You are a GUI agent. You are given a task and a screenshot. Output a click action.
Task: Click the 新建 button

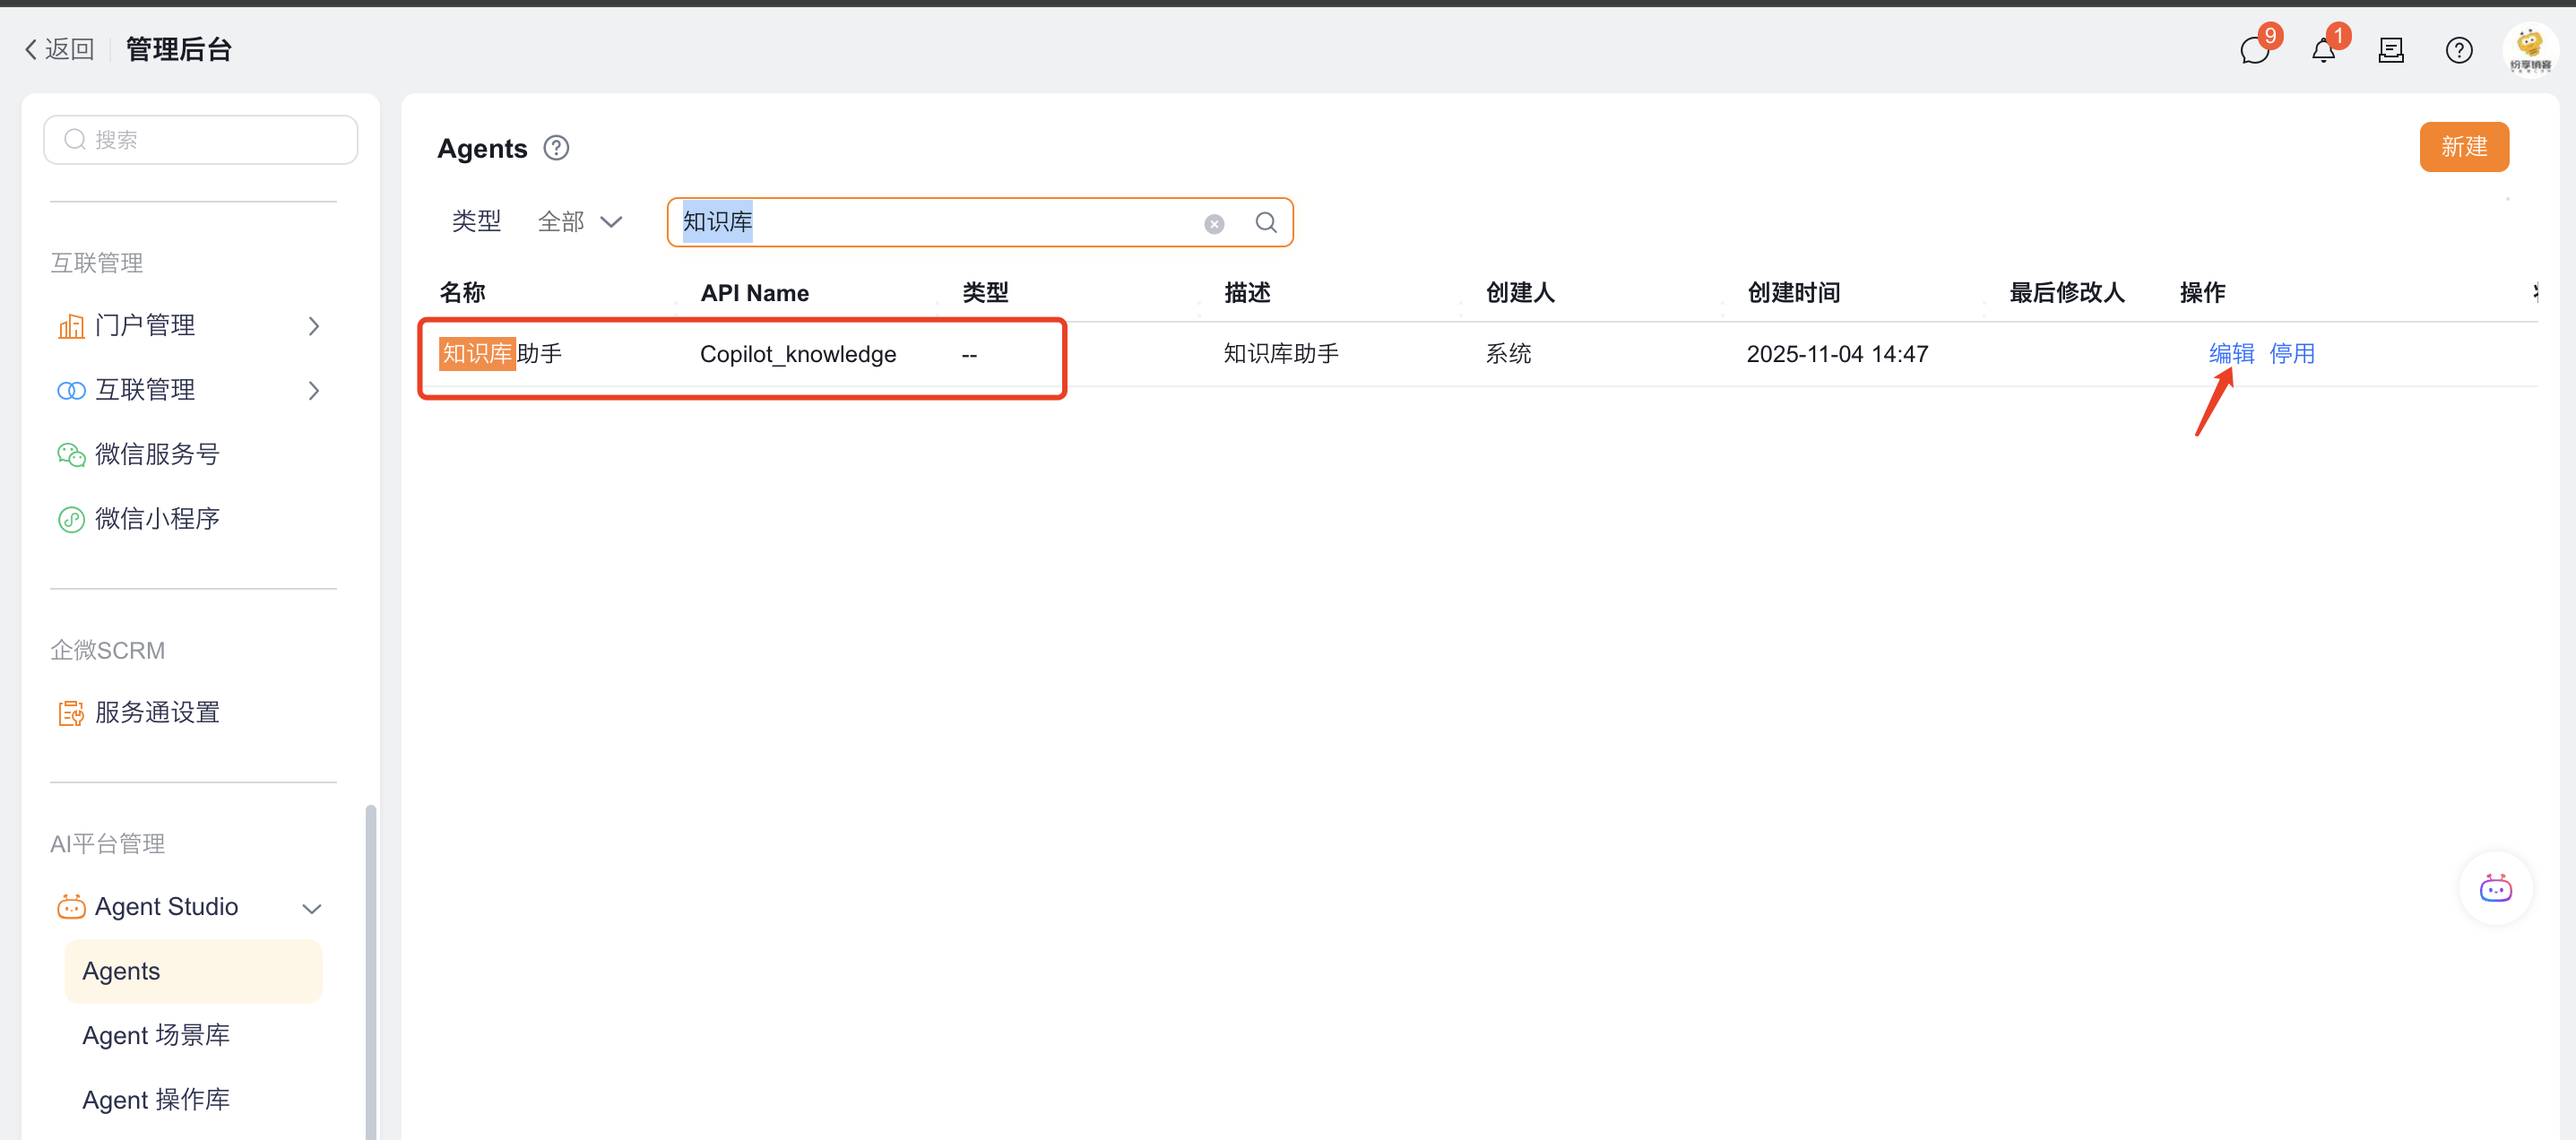tap(2463, 147)
